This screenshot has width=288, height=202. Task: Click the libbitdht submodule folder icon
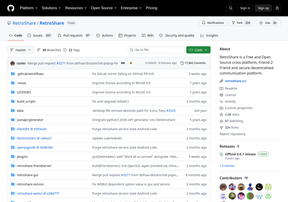click(13, 129)
